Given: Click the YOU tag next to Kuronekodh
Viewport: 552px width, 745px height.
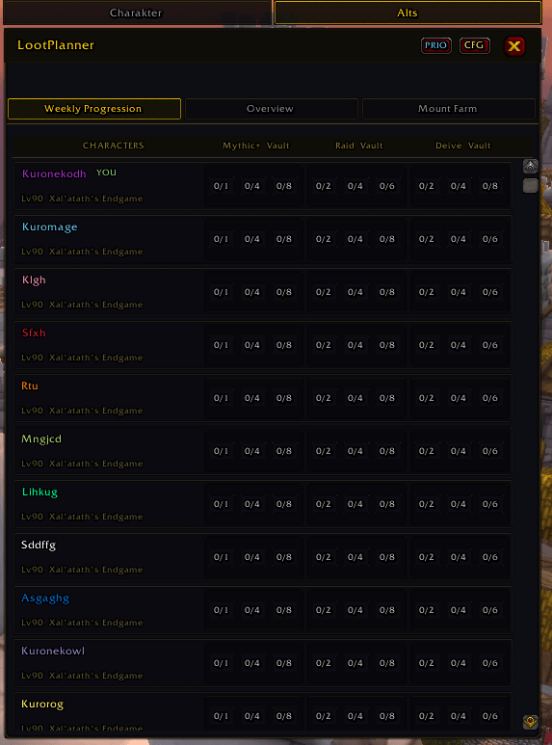Looking at the screenshot, I should pyautogui.click(x=106, y=173).
